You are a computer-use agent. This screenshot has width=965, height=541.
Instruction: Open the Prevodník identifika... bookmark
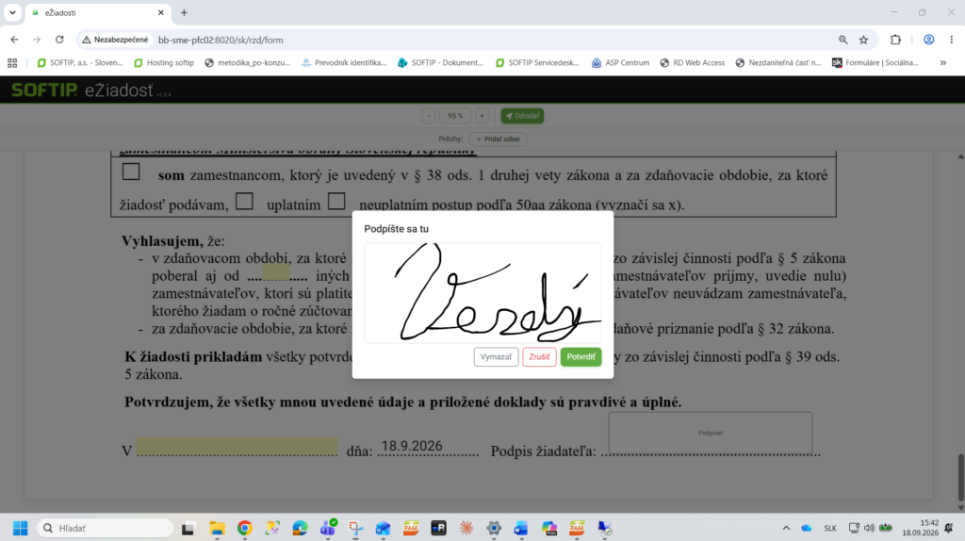[344, 63]
